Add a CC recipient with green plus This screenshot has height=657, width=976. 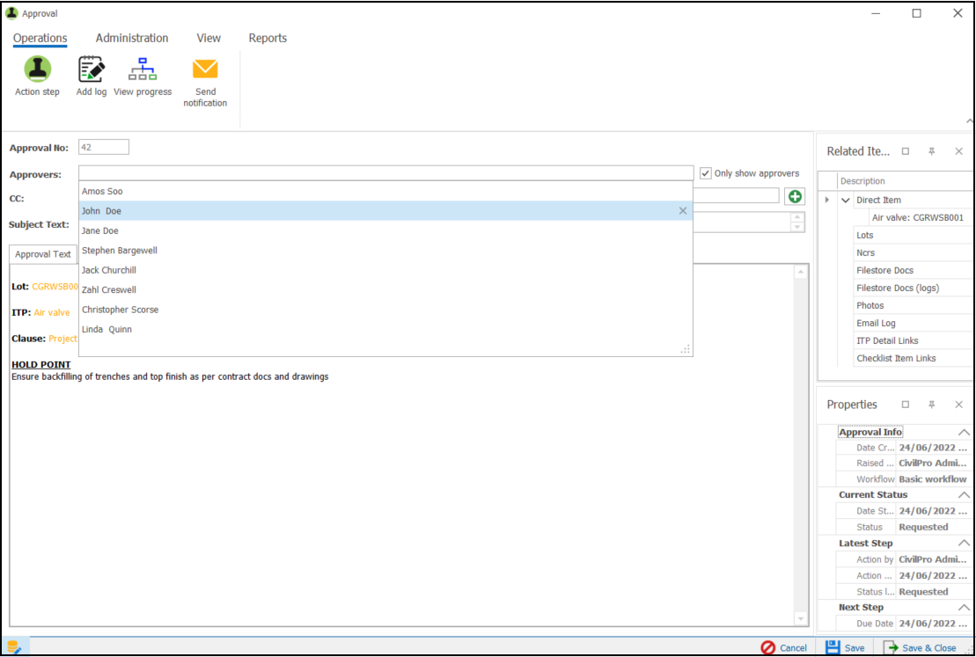point(794,197)
